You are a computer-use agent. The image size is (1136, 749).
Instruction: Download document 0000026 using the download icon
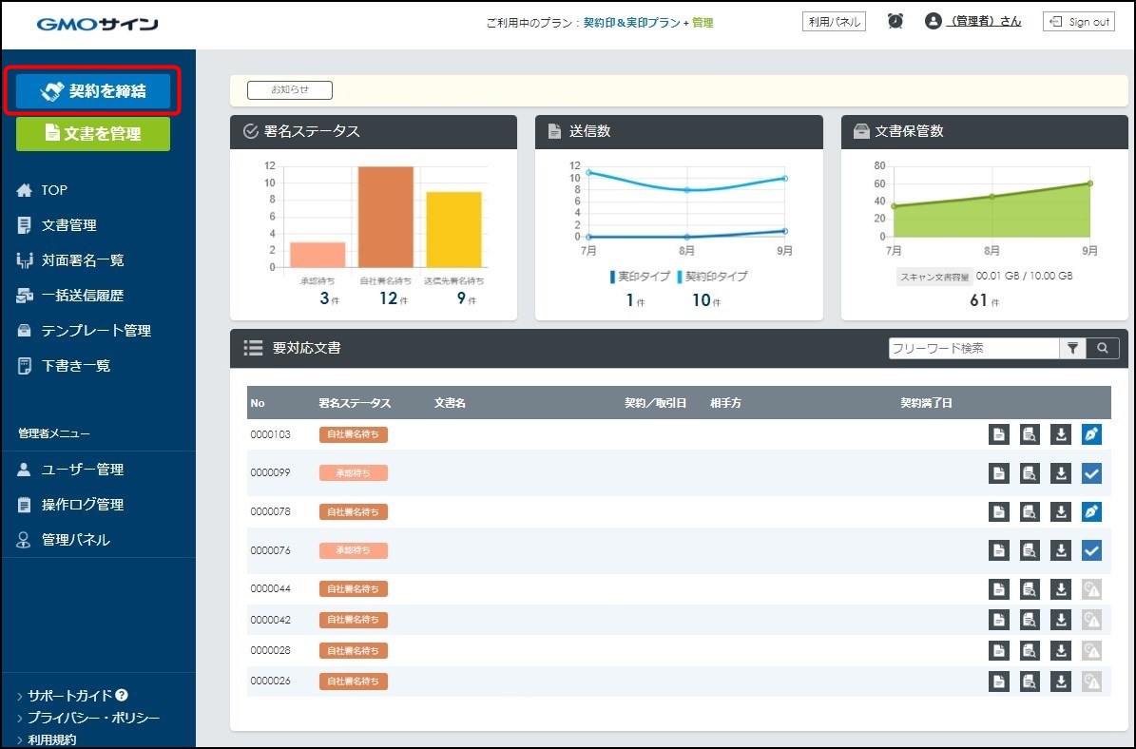pos(1061,682)
